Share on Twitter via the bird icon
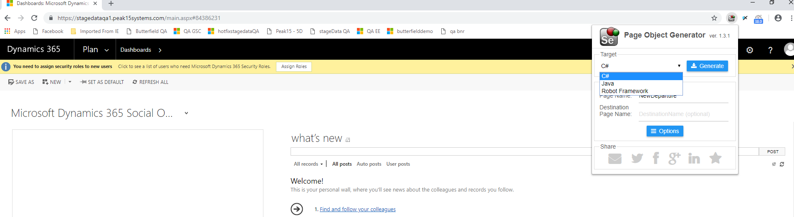This screenshot has width=794, height=217. pos(637,158)
